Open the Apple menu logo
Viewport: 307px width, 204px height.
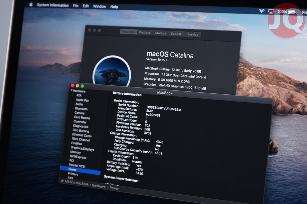[x=31, y=5]
